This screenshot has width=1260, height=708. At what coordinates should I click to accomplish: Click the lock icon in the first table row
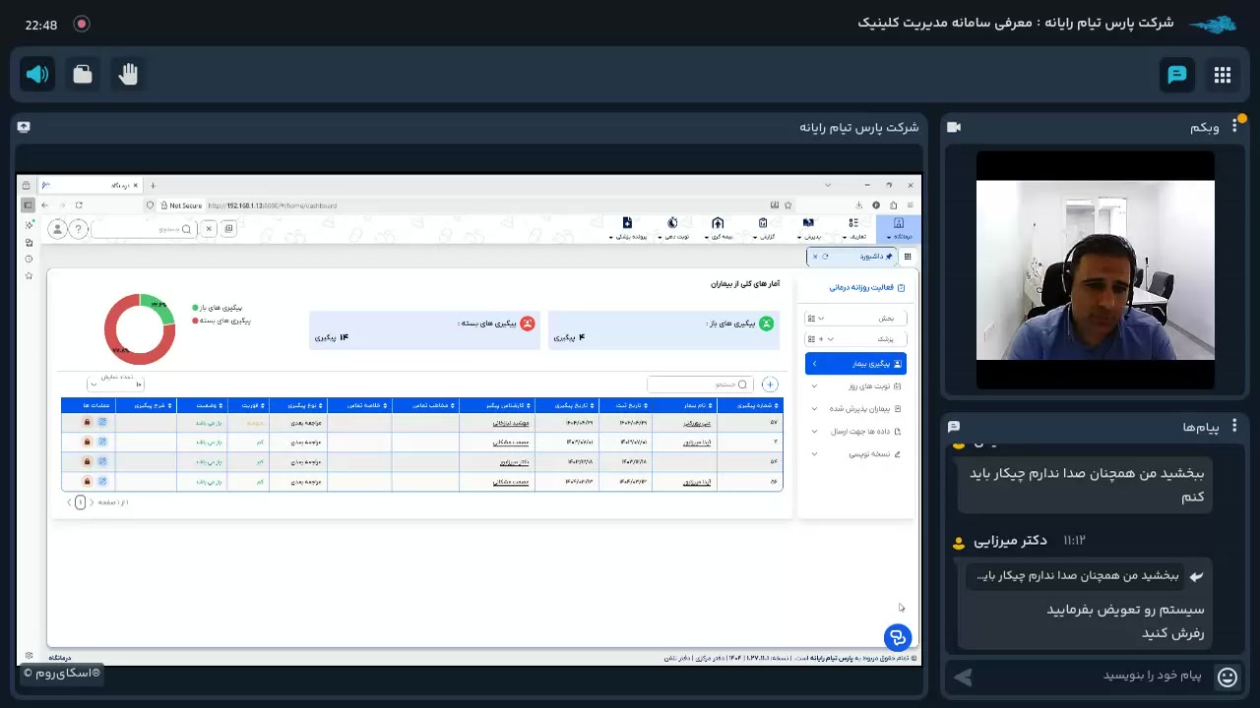pyautogui.click(x=87, y=423)
